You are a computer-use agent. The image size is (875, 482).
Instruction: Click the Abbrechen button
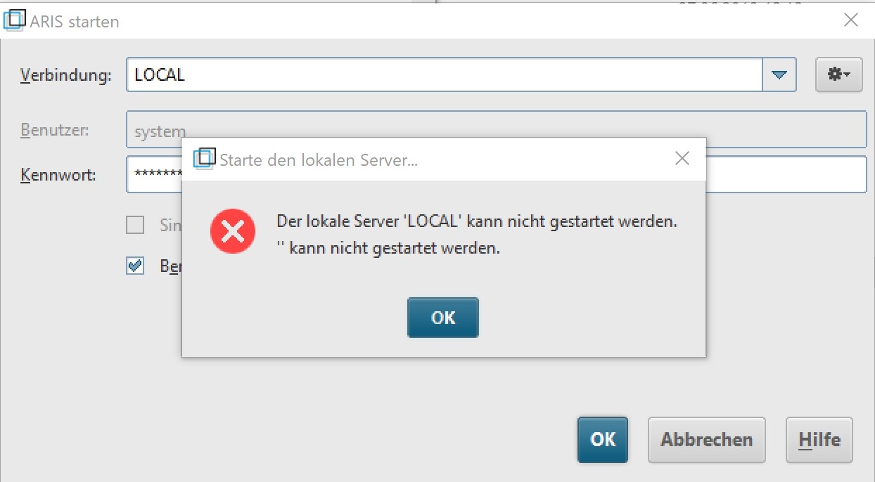pyautogui.click(x=706, y=440)
